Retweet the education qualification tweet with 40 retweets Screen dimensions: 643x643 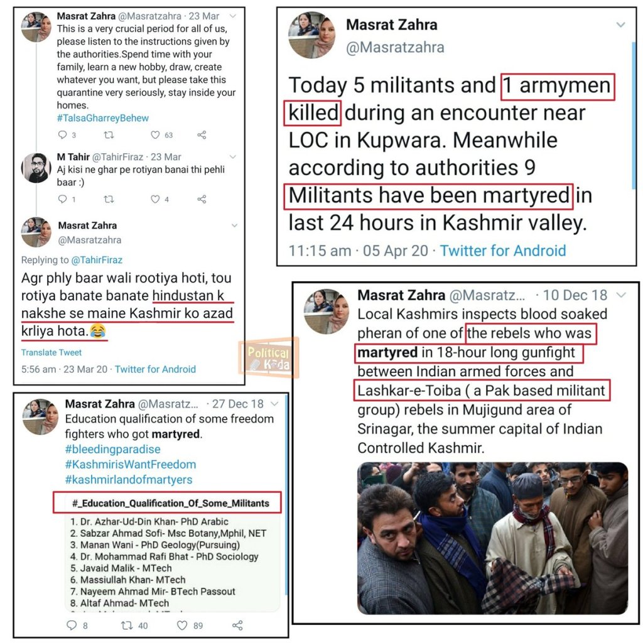127,625
